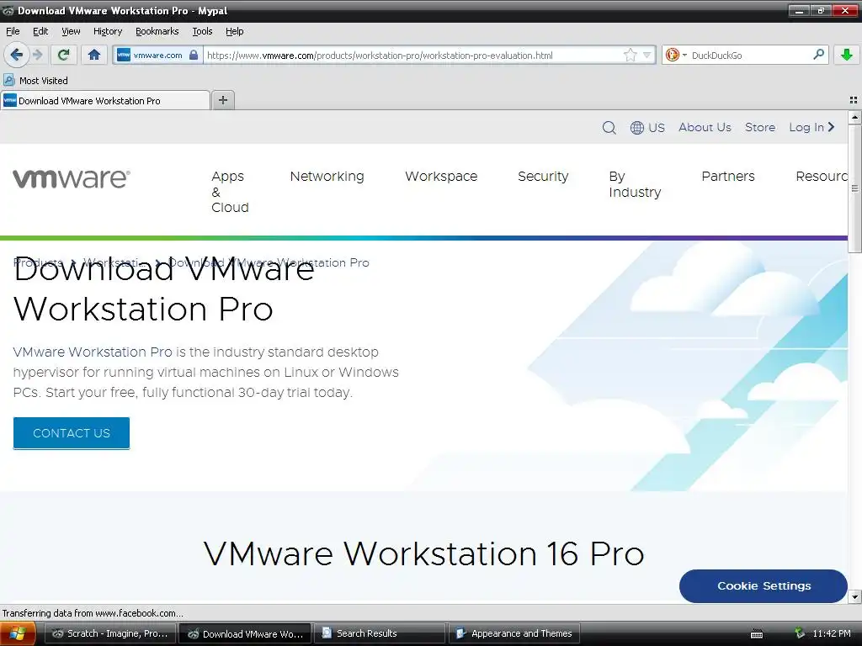
Task: Expand Log In chevron arrow
Action: pos(831,127)
